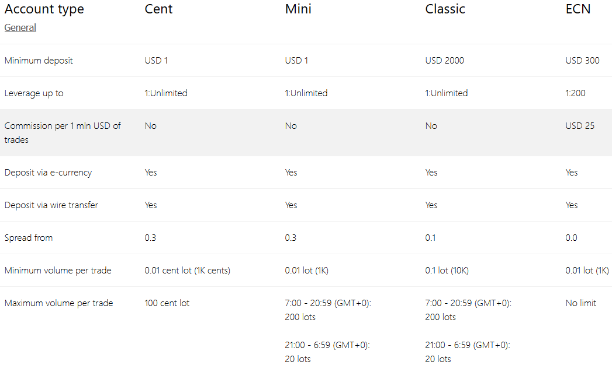Click the Minimum volume per trade label

coord(58,271)
